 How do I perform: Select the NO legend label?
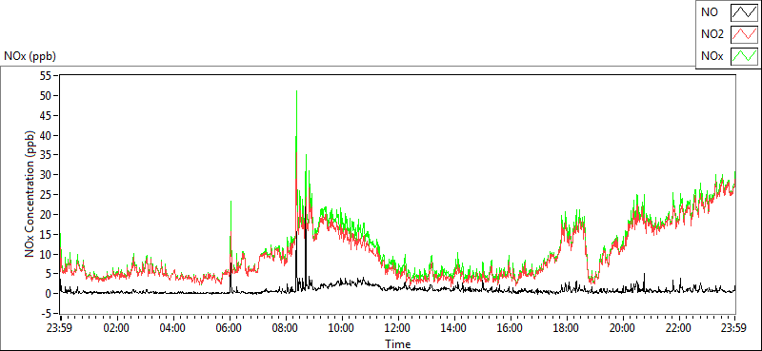710,12
